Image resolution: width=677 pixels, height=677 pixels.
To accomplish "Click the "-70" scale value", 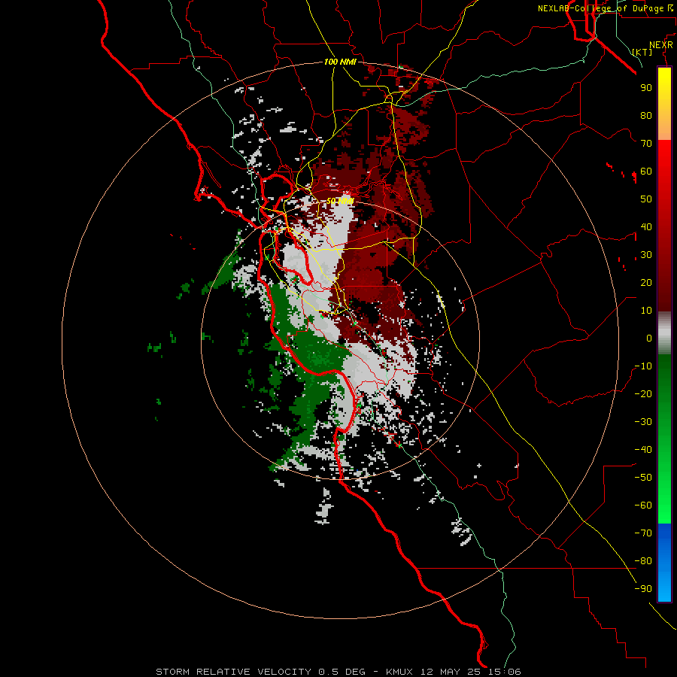I will [643, 533].
